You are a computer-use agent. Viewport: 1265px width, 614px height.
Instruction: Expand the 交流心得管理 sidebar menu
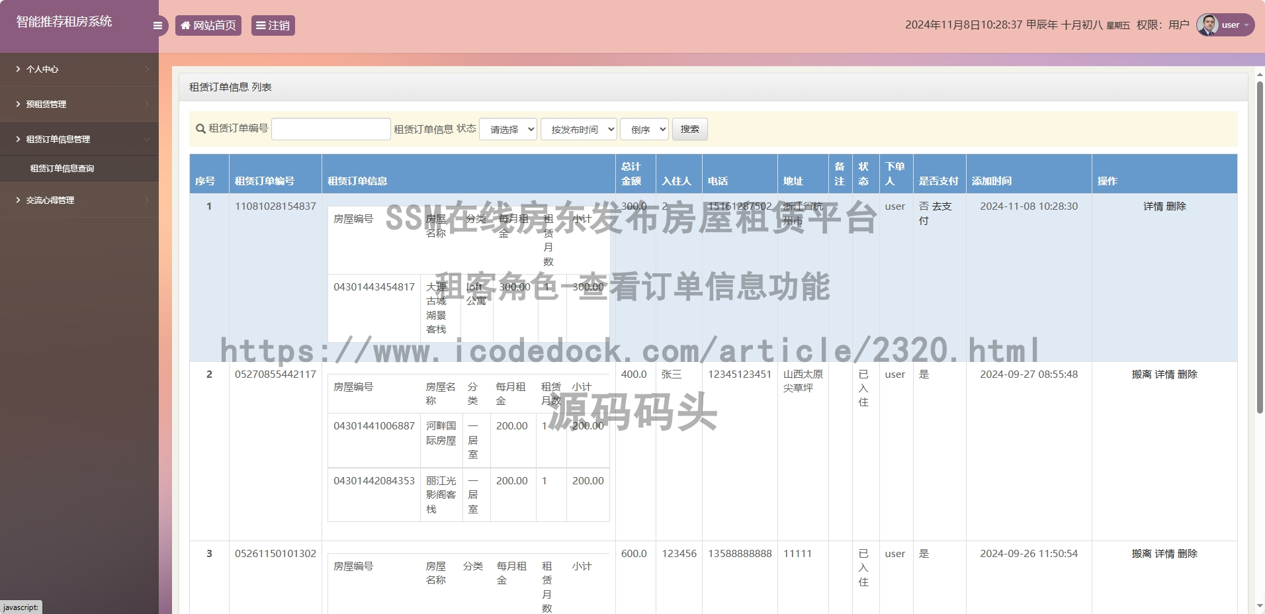[79, 200]
